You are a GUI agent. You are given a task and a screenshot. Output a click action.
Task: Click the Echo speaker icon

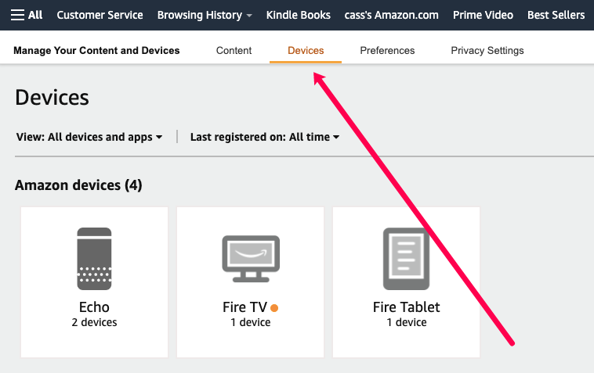(x=94, y=259)
